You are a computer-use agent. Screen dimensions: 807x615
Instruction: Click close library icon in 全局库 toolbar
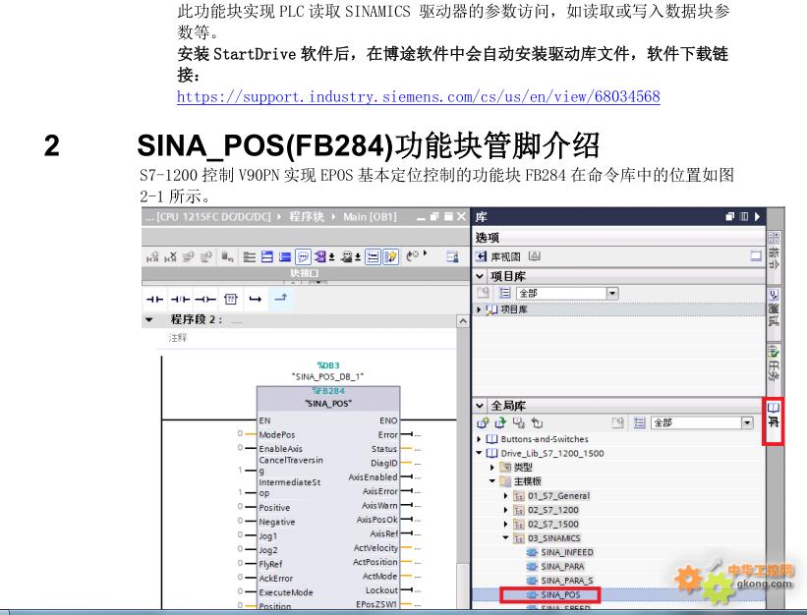pos(537,422)
